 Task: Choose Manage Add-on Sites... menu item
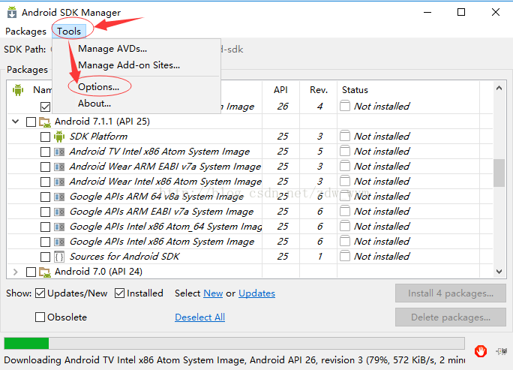click(x=129, y=65)
